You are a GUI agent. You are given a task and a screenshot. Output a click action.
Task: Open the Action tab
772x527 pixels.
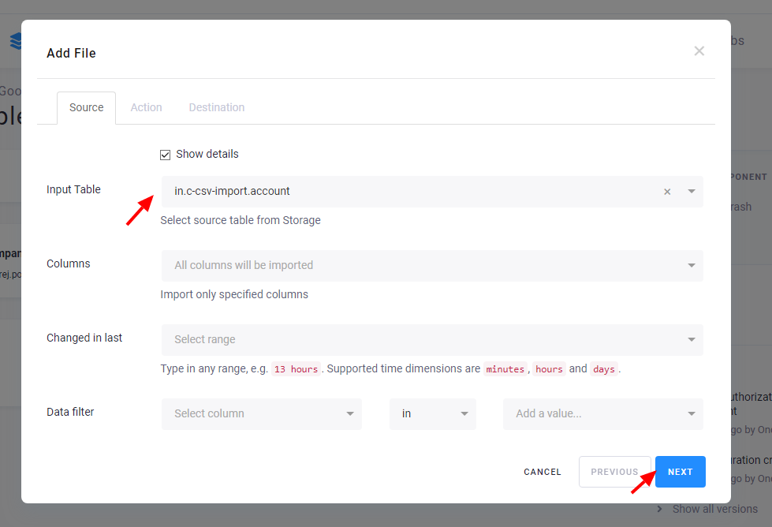coord(146,107)
